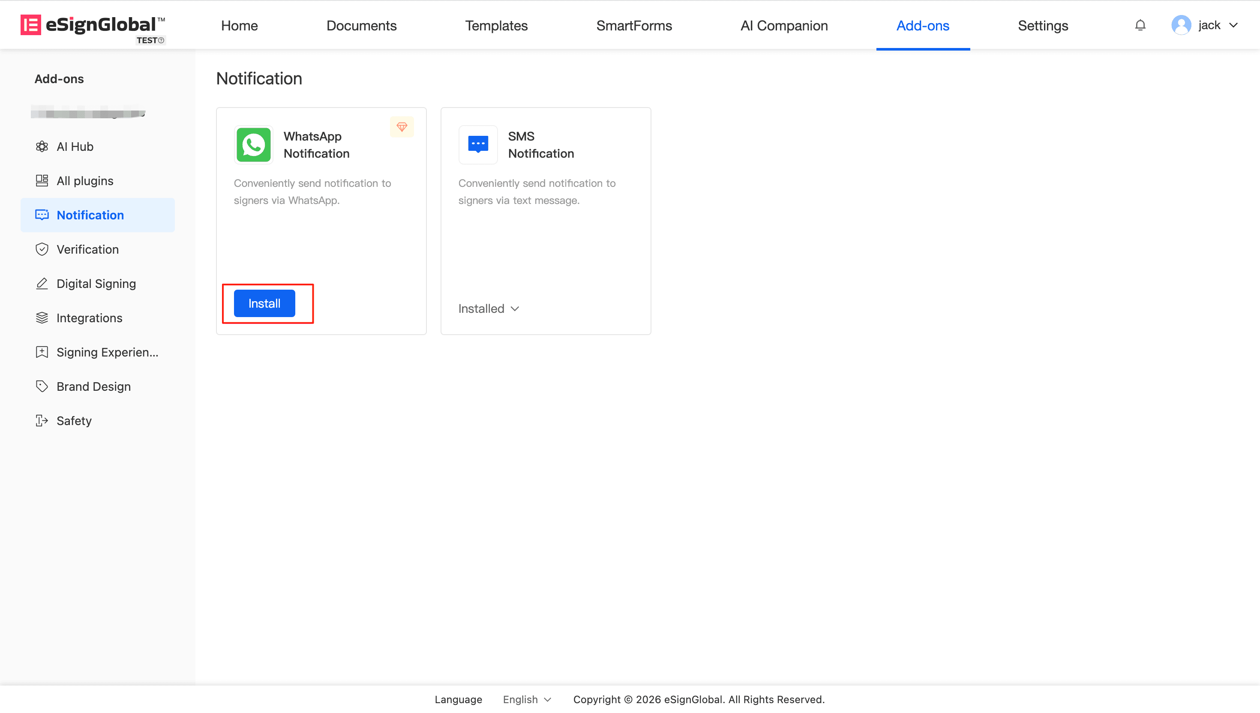The image size is (1260, 713).
Task: Click the premium diamond badge icon
Action: click(402, 127)
